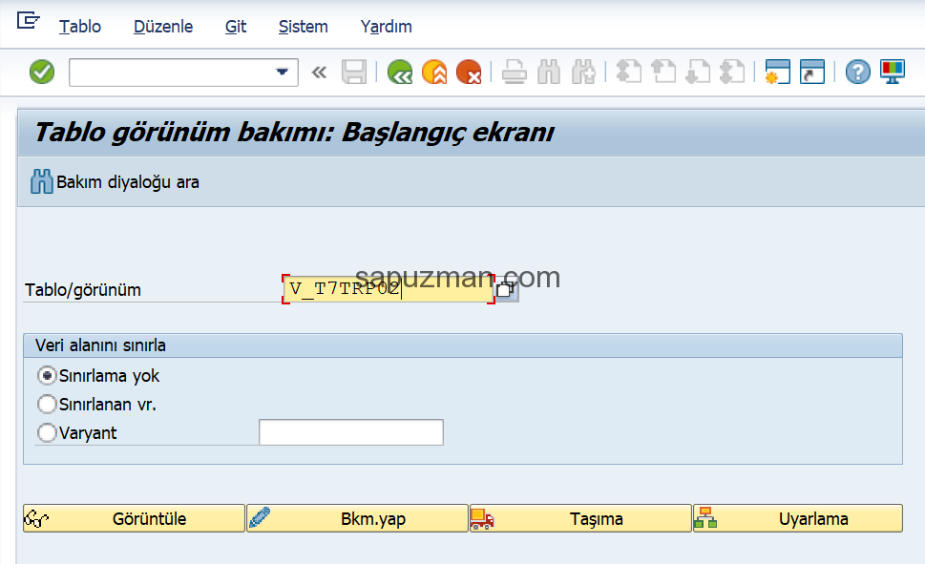Collapse command field with double-chevron icon

coord(319,73)
